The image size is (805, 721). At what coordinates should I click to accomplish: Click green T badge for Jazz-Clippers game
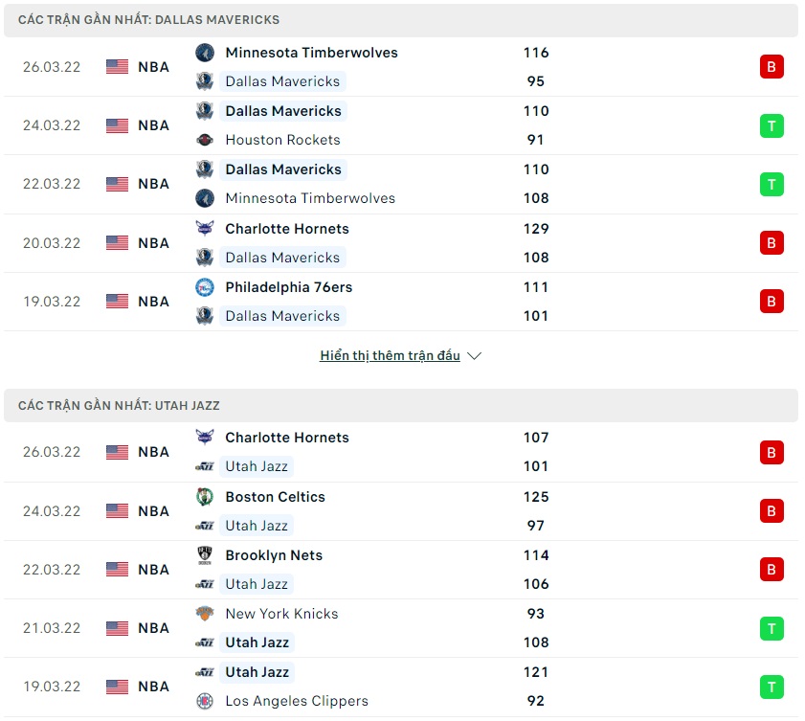tap(771, 687)
